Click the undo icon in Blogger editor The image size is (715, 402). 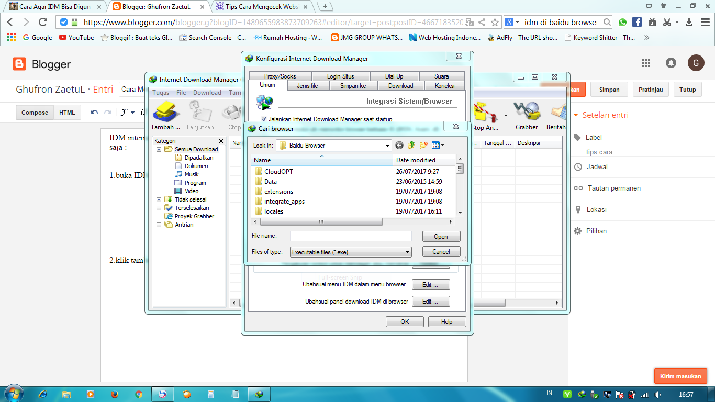coord(94,112)
